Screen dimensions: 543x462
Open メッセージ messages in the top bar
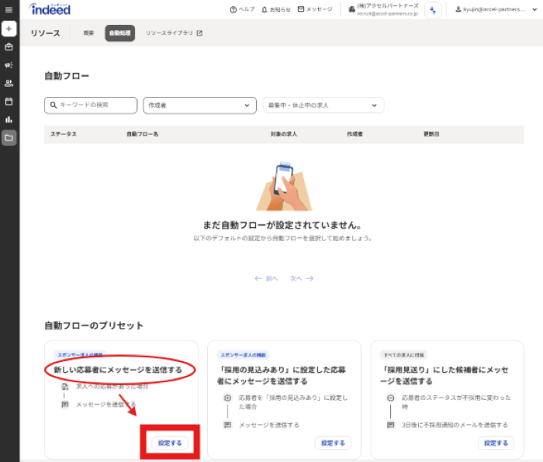coord(315,9)
